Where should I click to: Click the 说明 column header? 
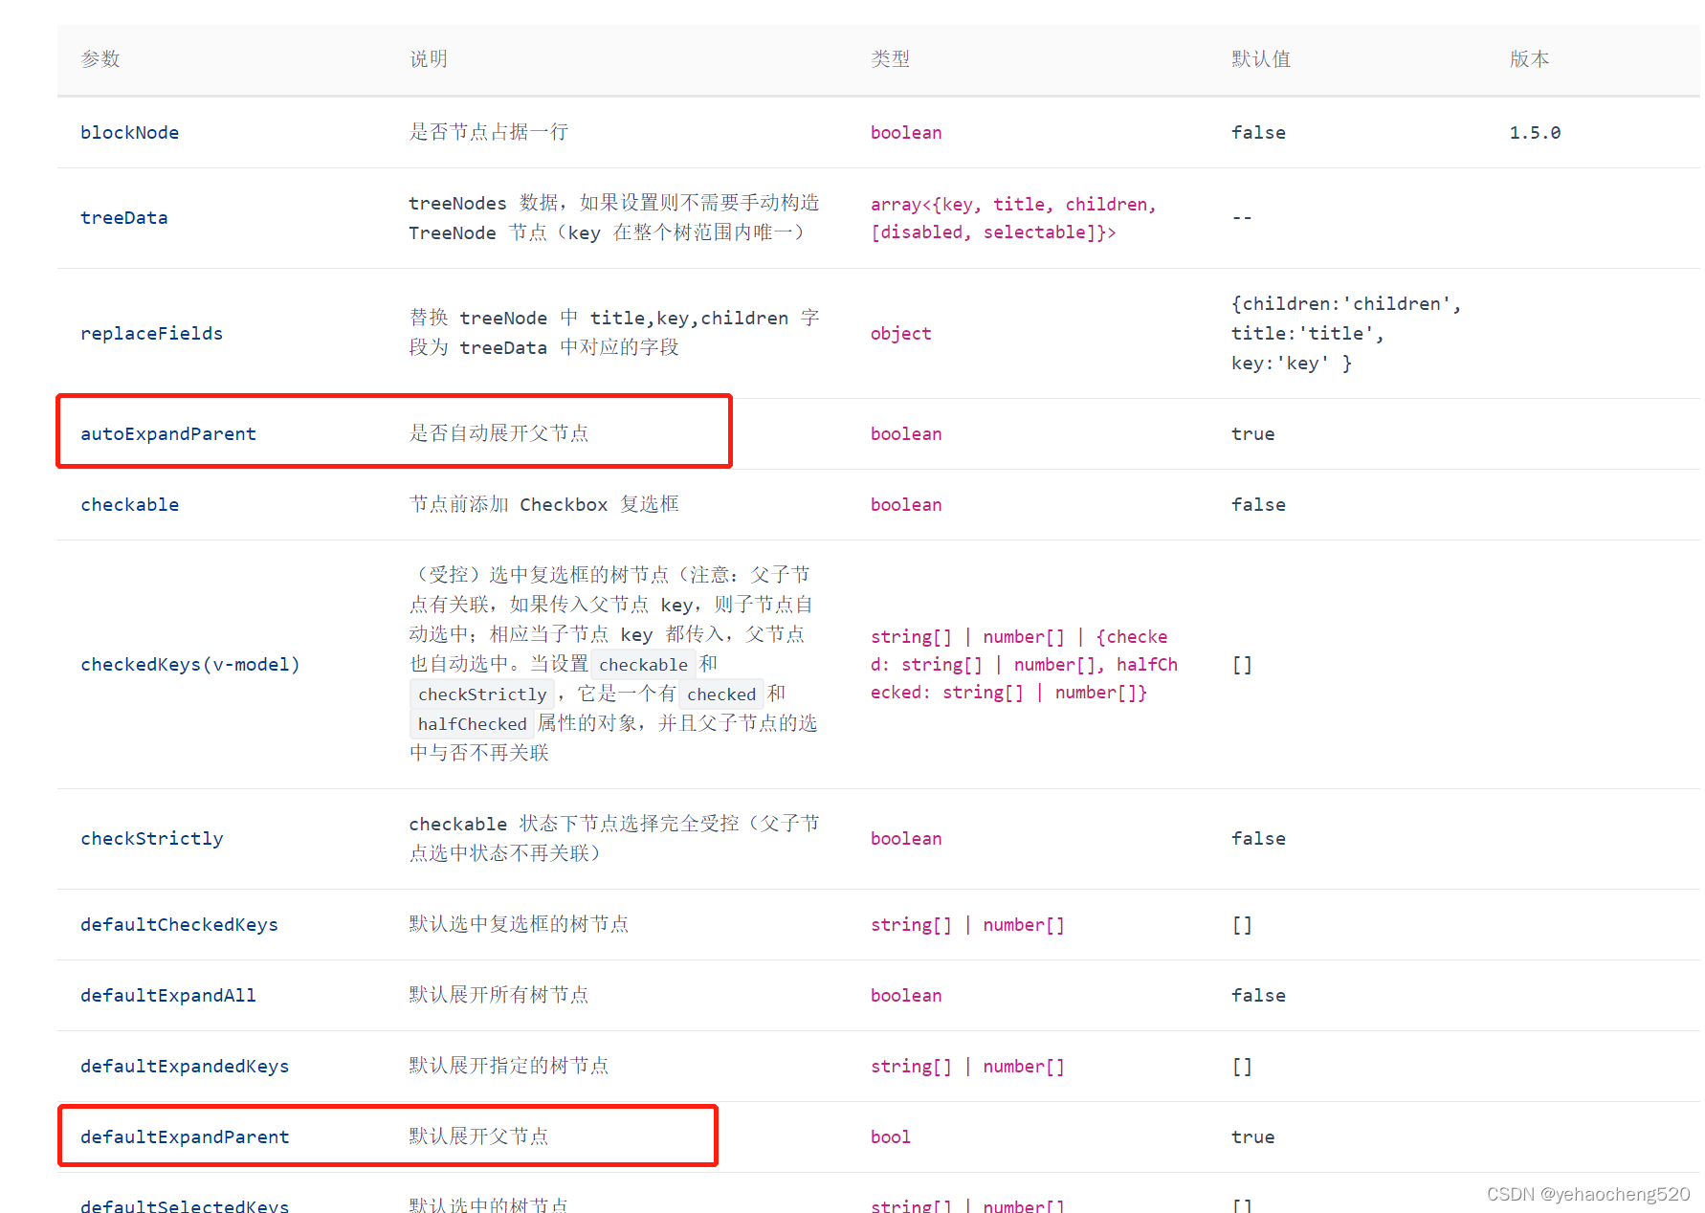[x=429, y=59]
